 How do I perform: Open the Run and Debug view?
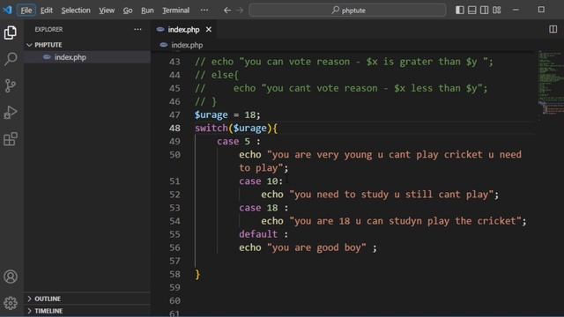click(x=11, y=112)
